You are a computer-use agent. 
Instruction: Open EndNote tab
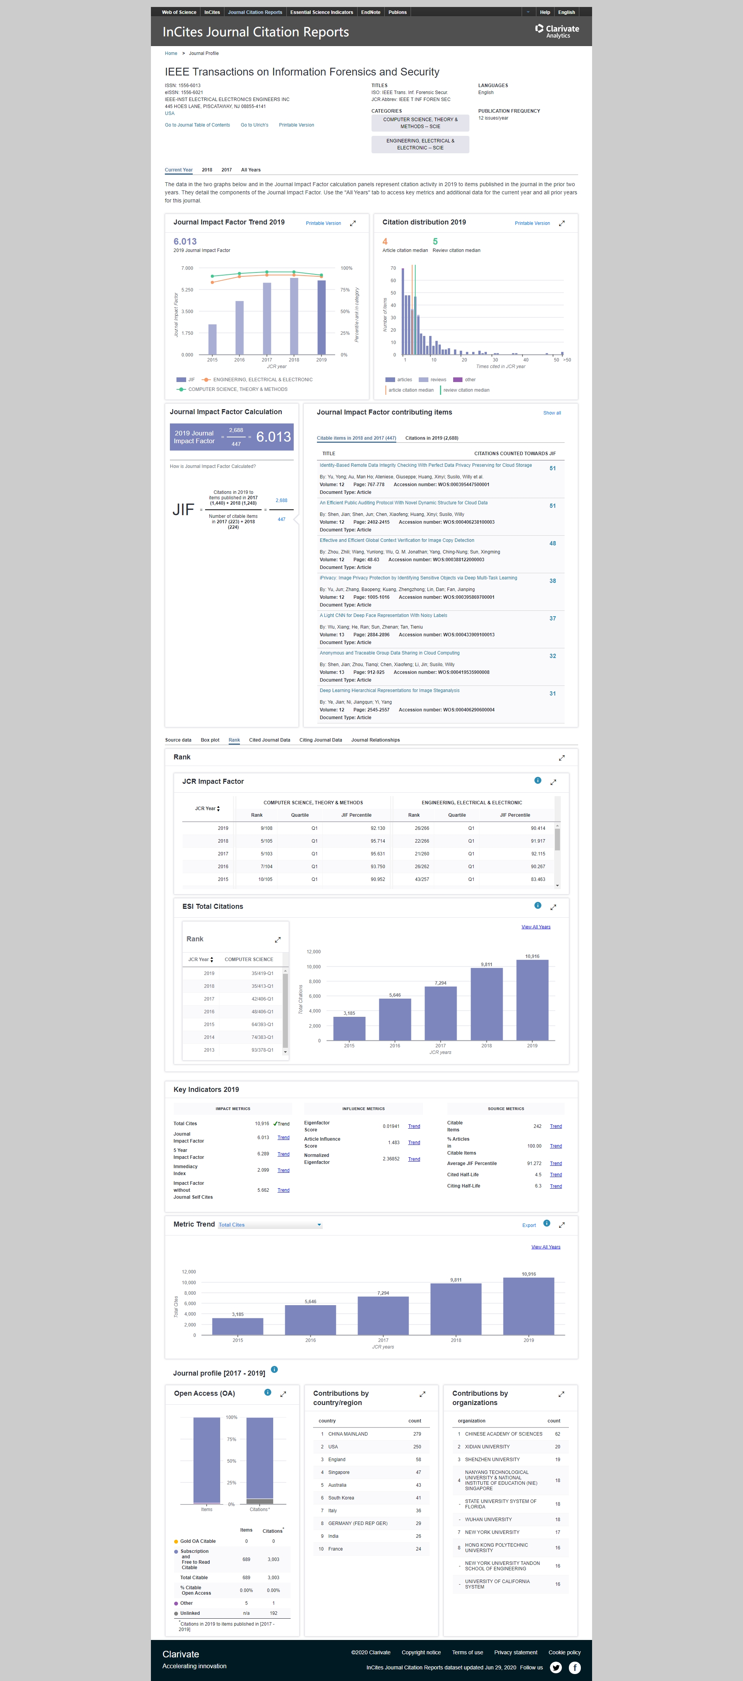[x=370, y=12]
